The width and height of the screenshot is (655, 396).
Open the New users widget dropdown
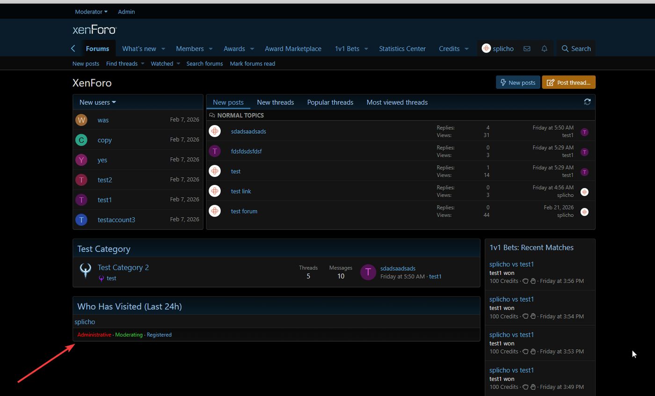[98, 102]
